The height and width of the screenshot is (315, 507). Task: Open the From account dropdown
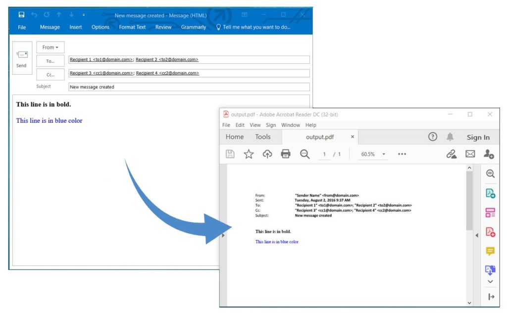pos(50,48)
